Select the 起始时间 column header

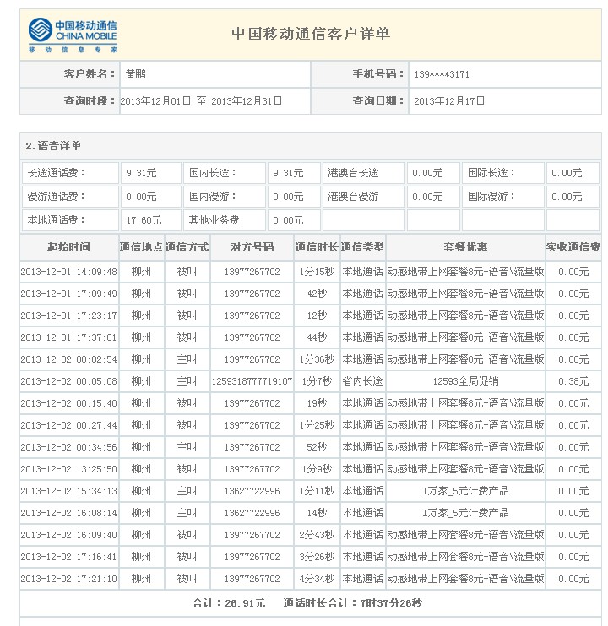pos(68,247)
